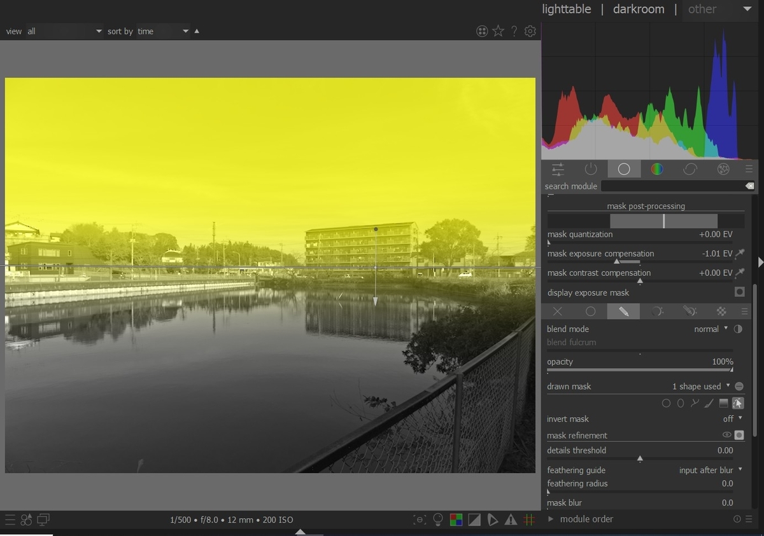Switch to the lighttable view
This screenshot has height=536, width=764.
click(566, 9)
